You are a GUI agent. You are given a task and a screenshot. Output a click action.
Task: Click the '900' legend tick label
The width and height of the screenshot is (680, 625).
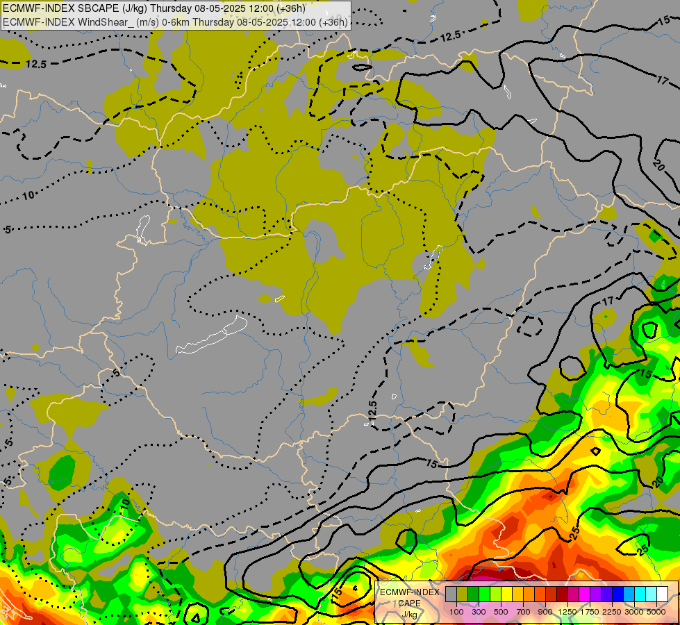click(x=545, y=612)
